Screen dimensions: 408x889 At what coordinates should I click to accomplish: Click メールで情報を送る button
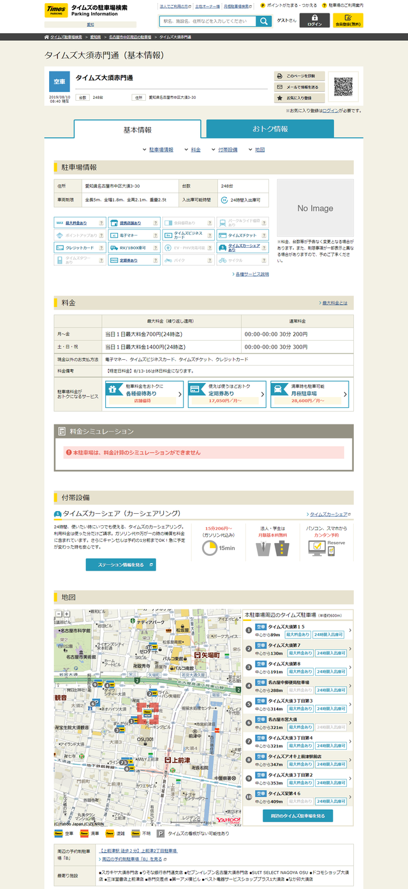coord(300,87)
